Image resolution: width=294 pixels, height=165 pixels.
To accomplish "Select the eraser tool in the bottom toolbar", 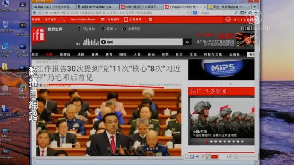I will [202, 157].
